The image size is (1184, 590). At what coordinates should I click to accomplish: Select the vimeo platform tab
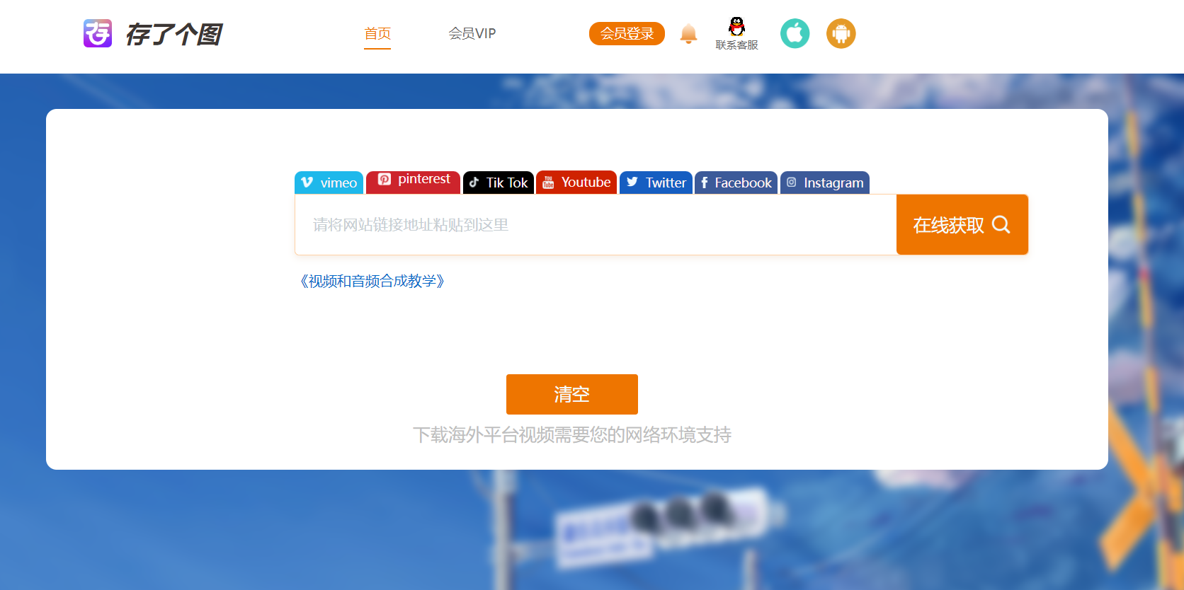pyautogui.click(x=329, y=183)
